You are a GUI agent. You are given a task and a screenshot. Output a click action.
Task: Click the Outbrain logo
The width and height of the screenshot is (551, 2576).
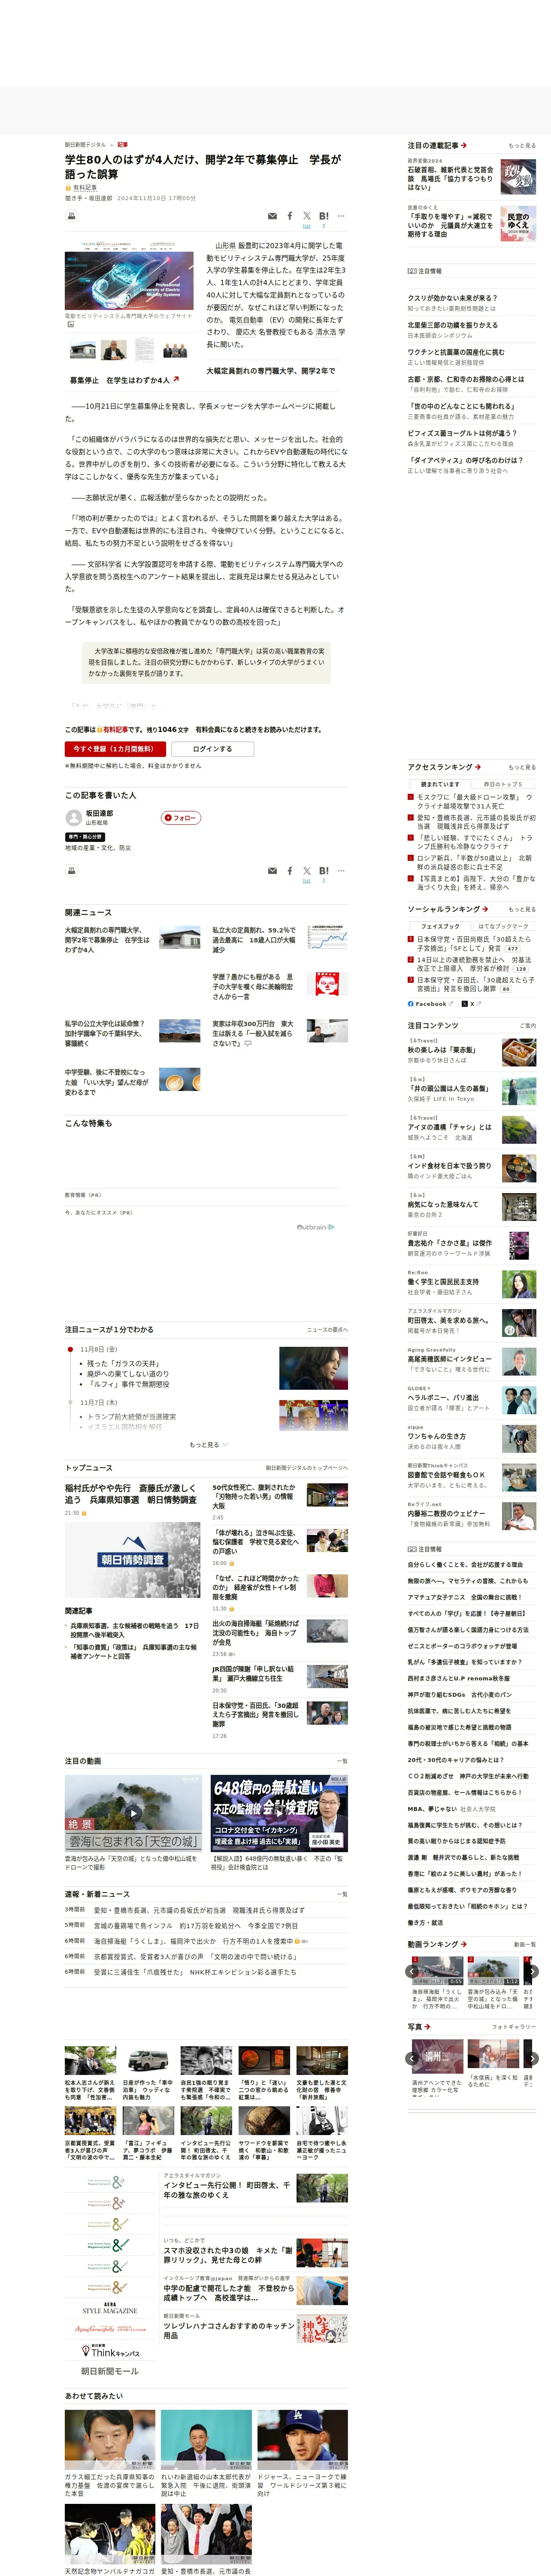point(315,1227)
